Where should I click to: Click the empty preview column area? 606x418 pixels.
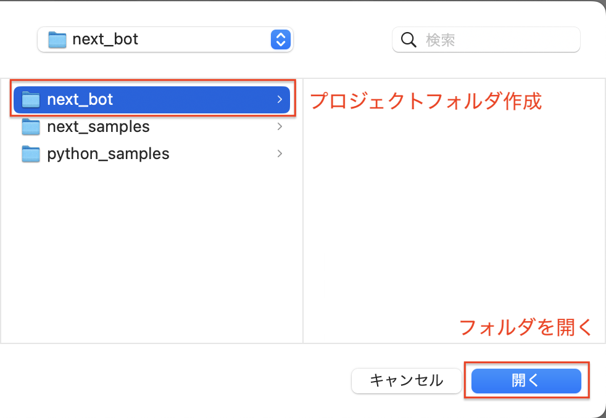(454, 216)
